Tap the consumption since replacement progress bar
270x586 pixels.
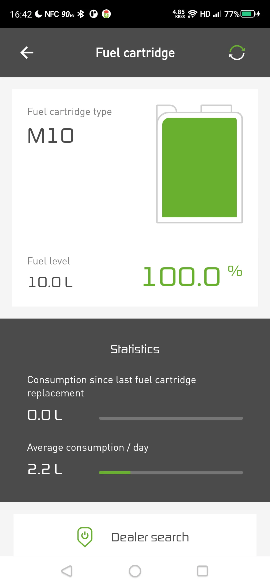click(x=171, y=418)
